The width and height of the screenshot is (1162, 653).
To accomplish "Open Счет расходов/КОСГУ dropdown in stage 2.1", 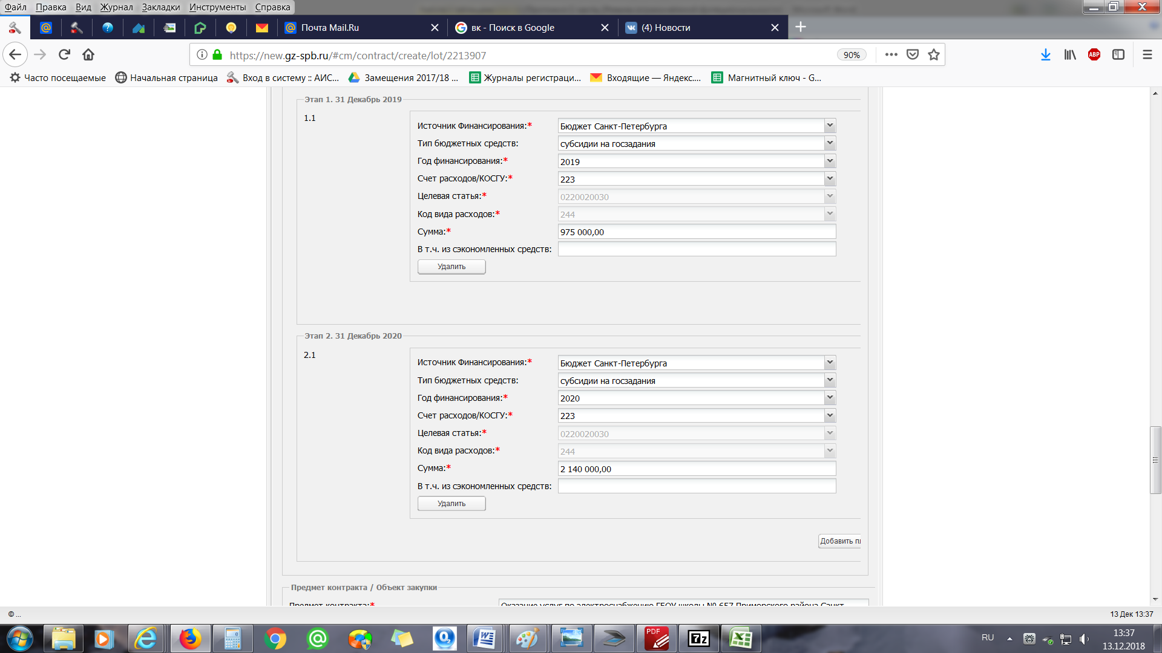I will (x=830, y=415).
